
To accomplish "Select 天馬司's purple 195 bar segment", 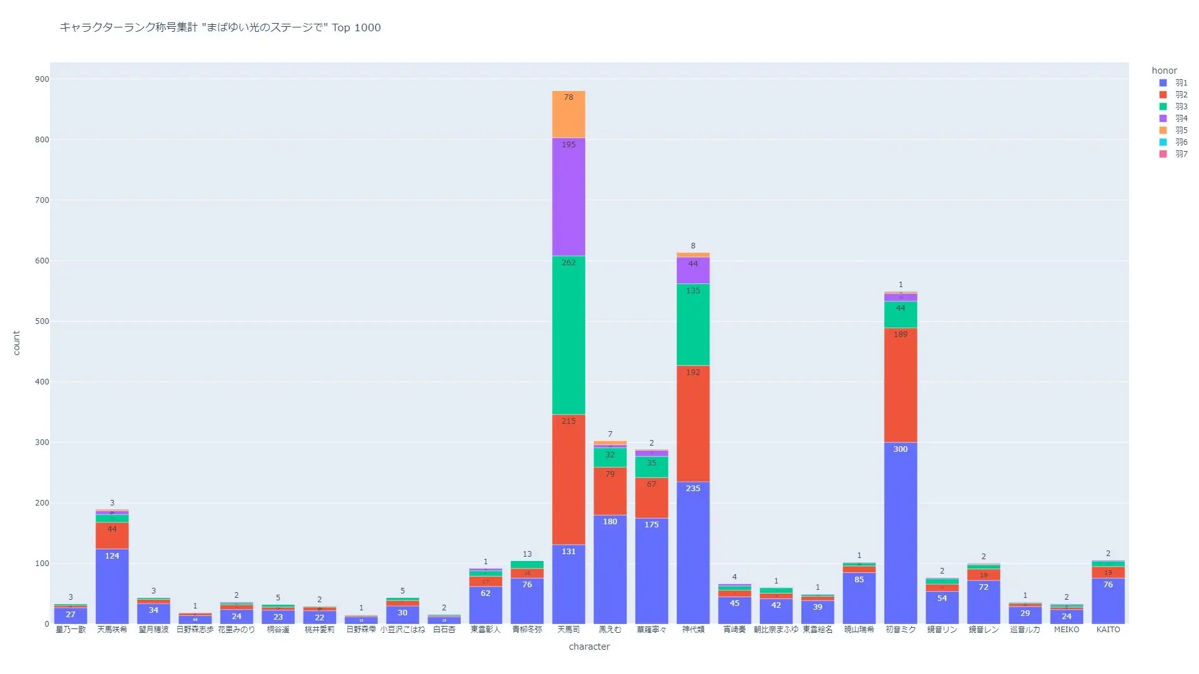I will click(568, 197).
